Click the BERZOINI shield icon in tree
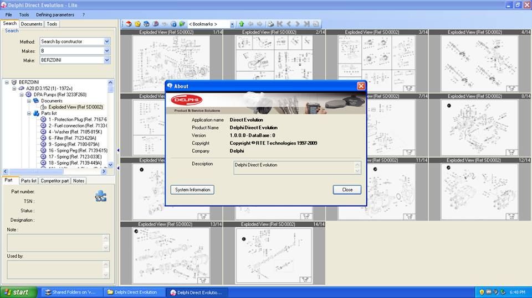This screenshot has height=298, width=532. click(14, 82)
